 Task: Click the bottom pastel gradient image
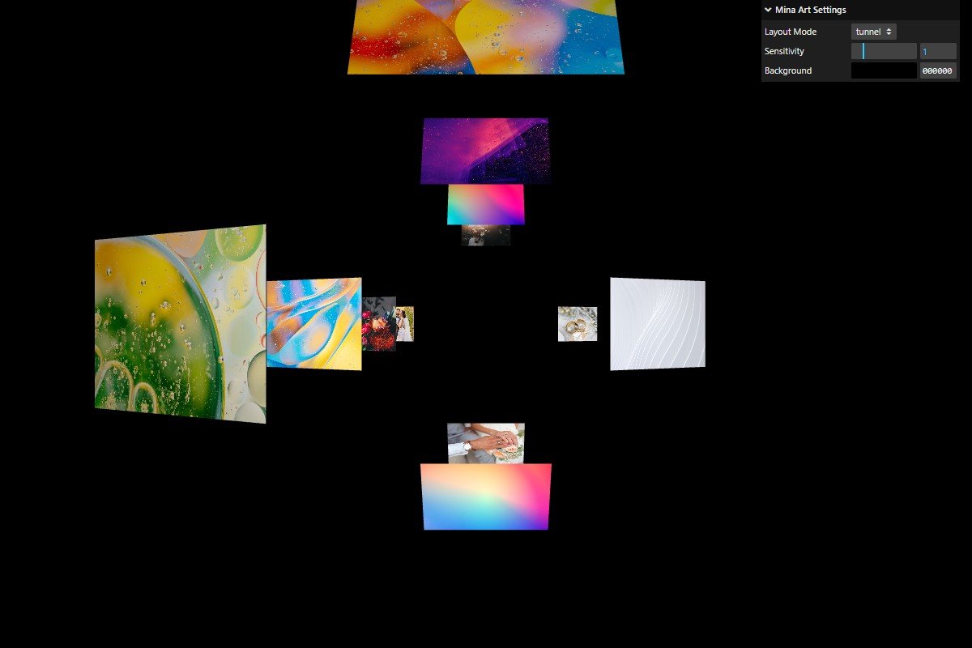point(486,497)
